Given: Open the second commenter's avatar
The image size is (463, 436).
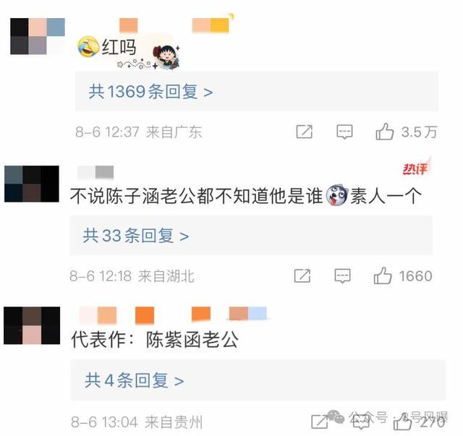Looking at the screenshot, I should tap(32, 184).
